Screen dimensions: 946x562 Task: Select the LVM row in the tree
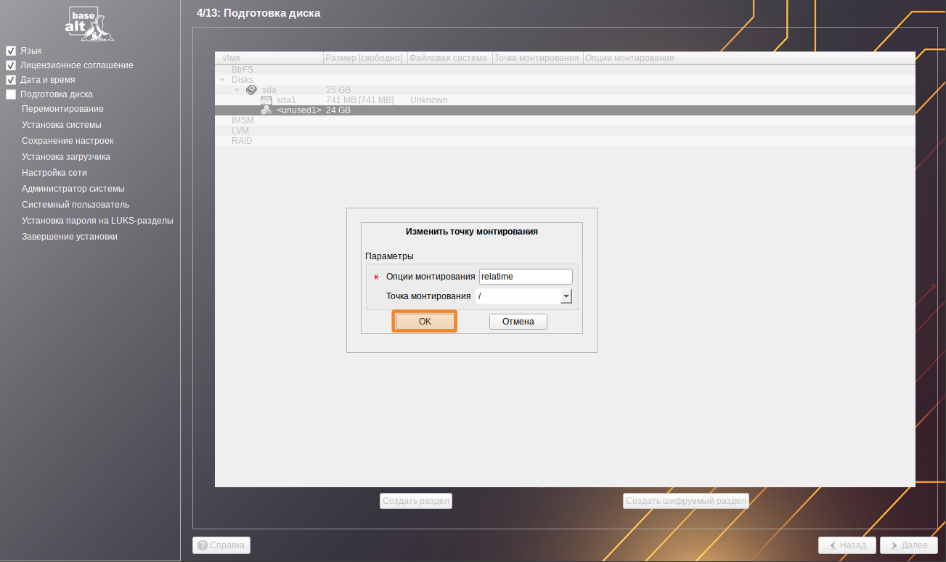coord(240,131)
